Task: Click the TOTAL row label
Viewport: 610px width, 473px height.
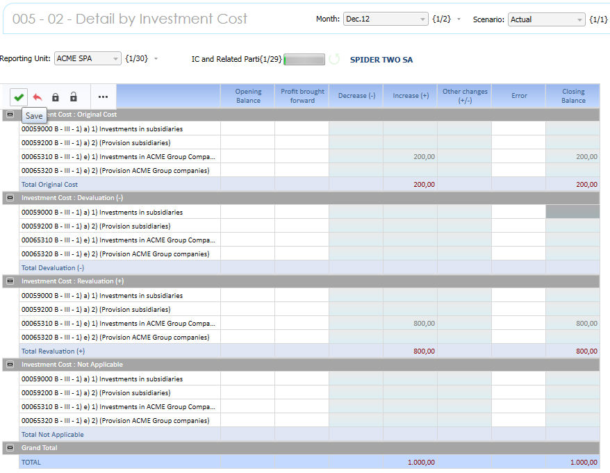Action: point(31,462)
